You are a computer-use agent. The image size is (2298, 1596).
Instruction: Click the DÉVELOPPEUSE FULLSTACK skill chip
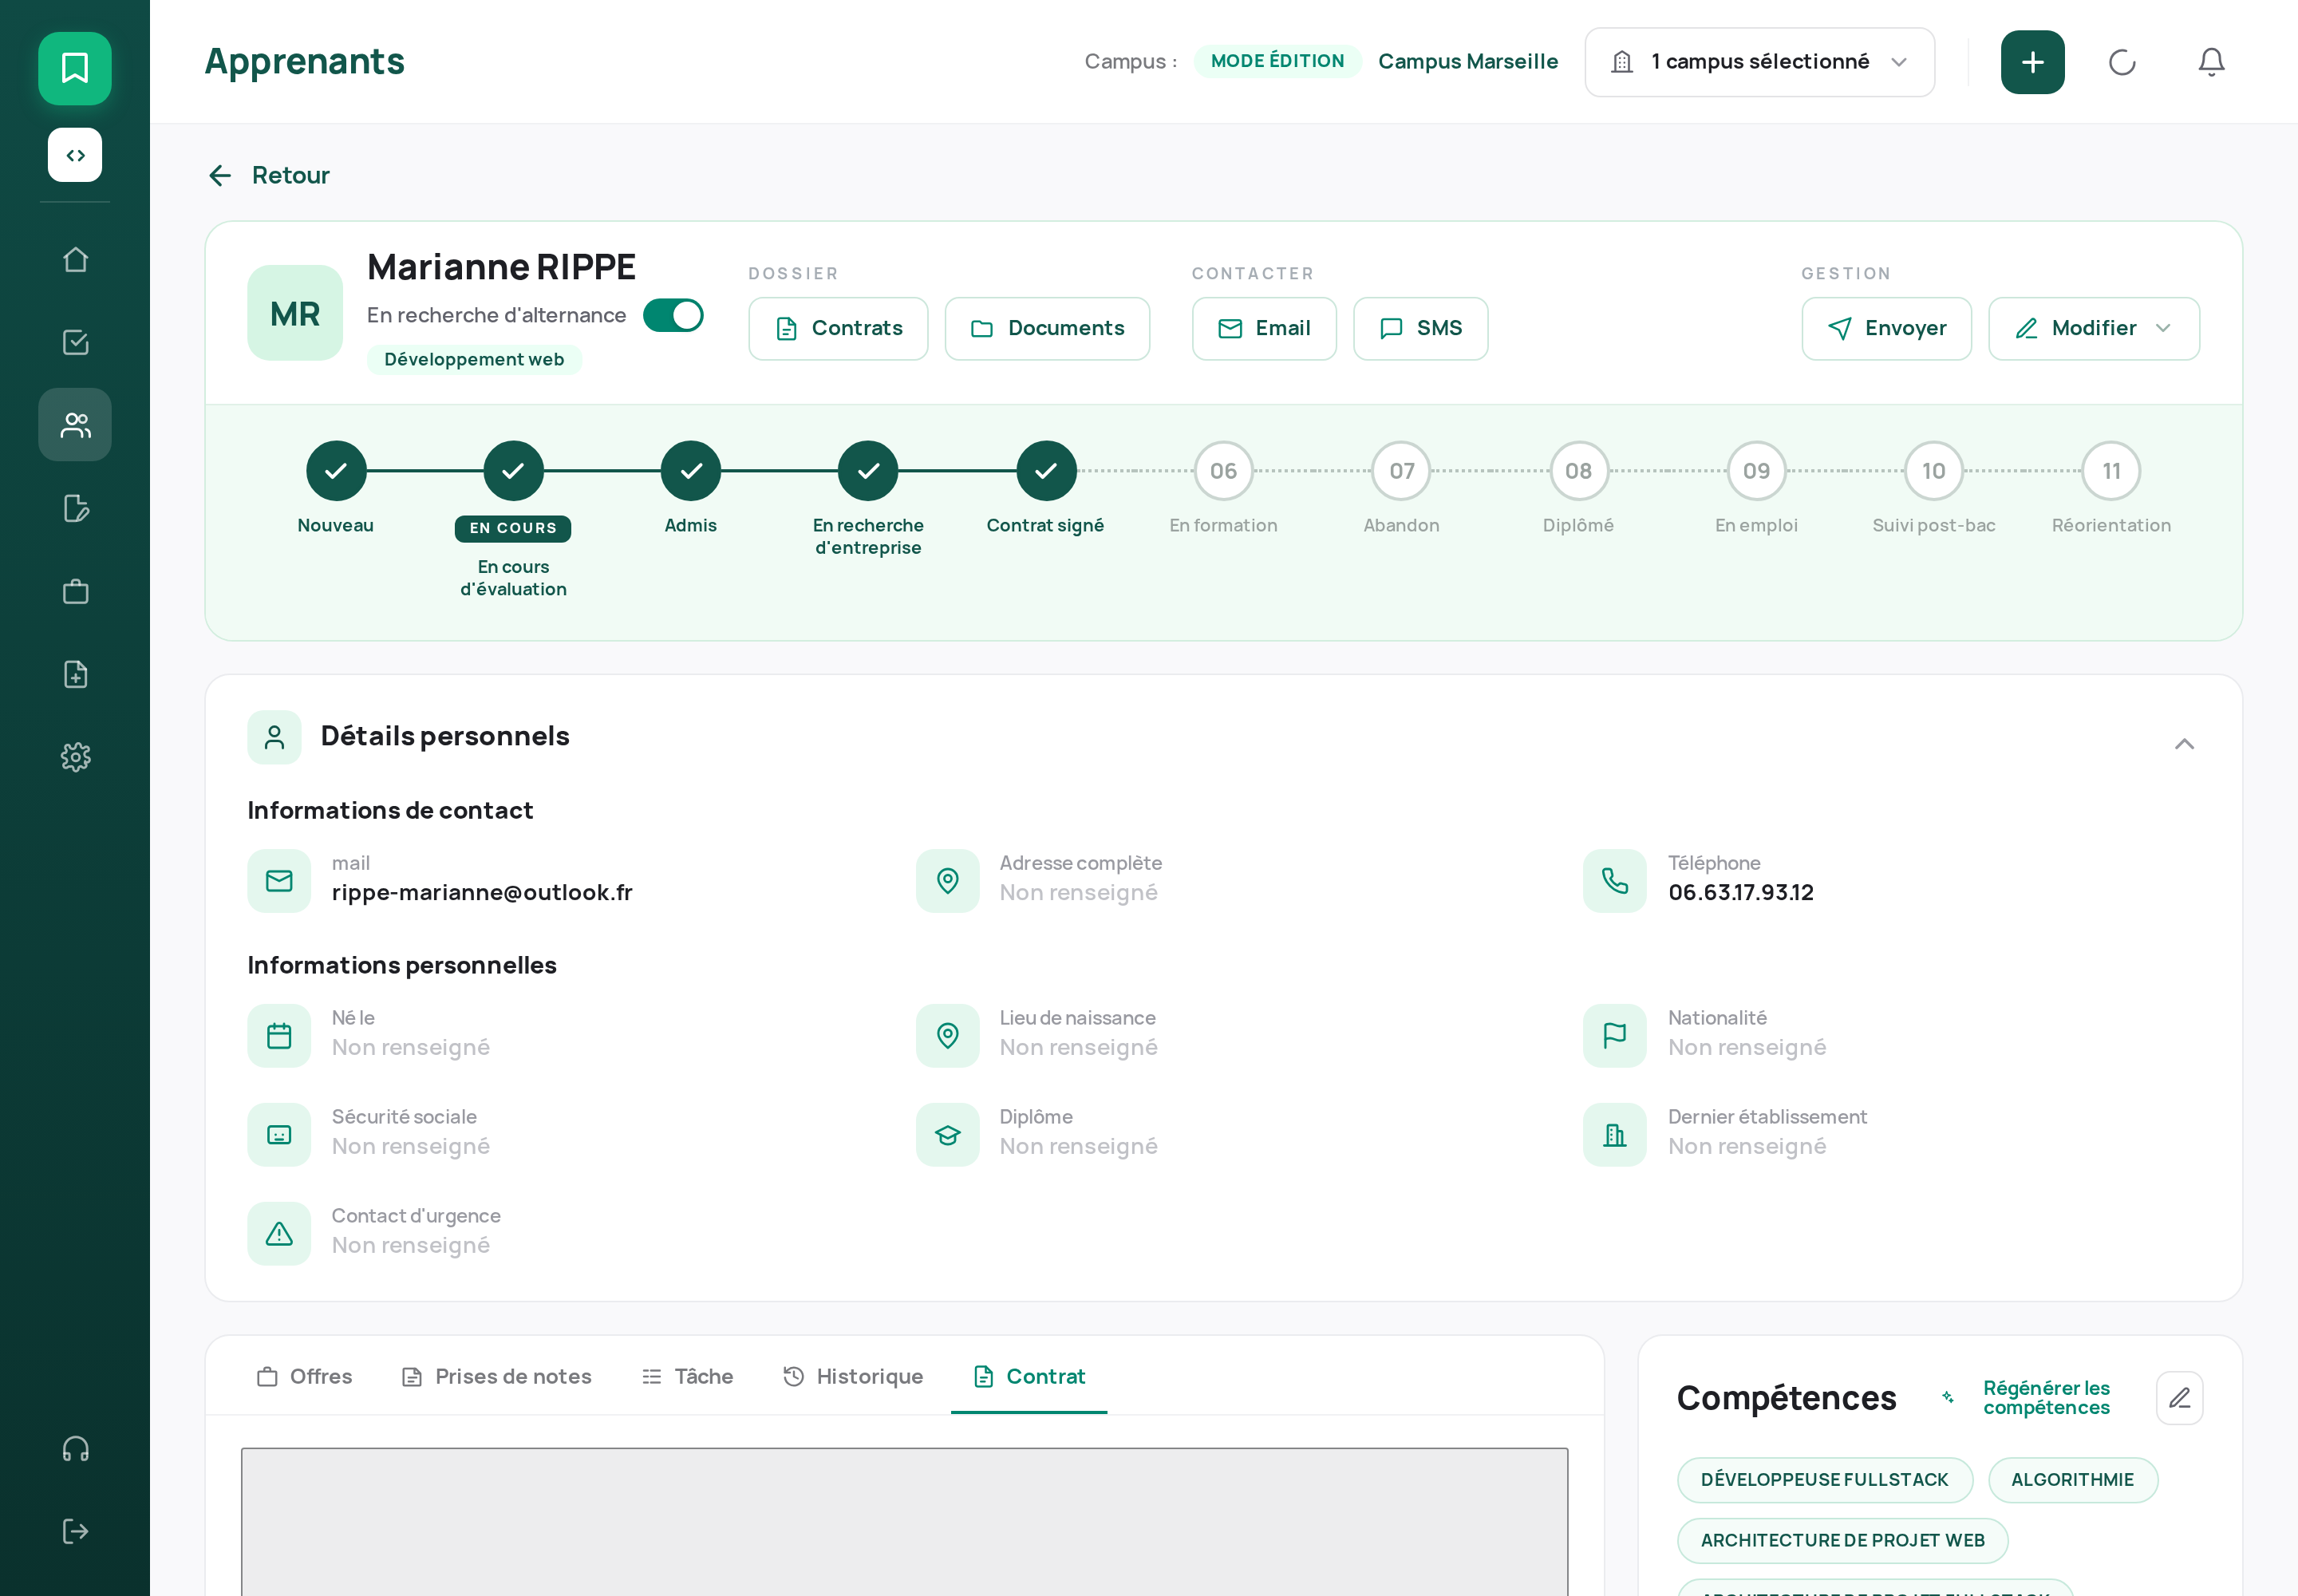coord(1824,1480)
